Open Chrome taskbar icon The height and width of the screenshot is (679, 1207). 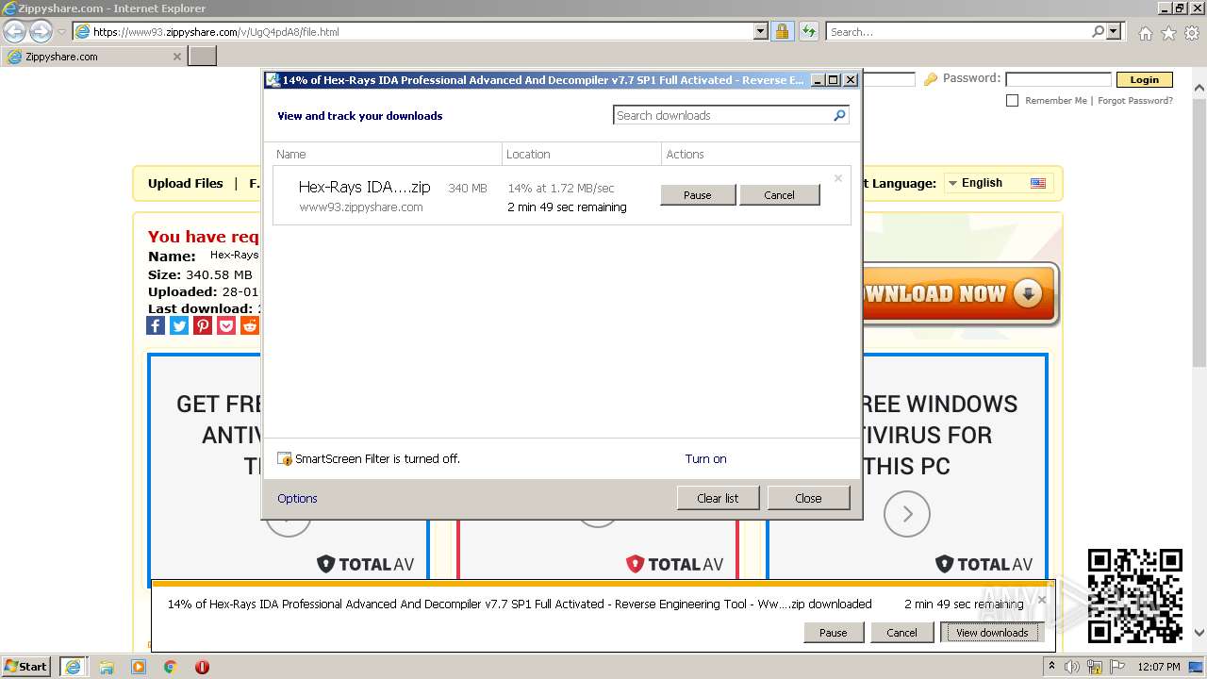tap(170, 667)
